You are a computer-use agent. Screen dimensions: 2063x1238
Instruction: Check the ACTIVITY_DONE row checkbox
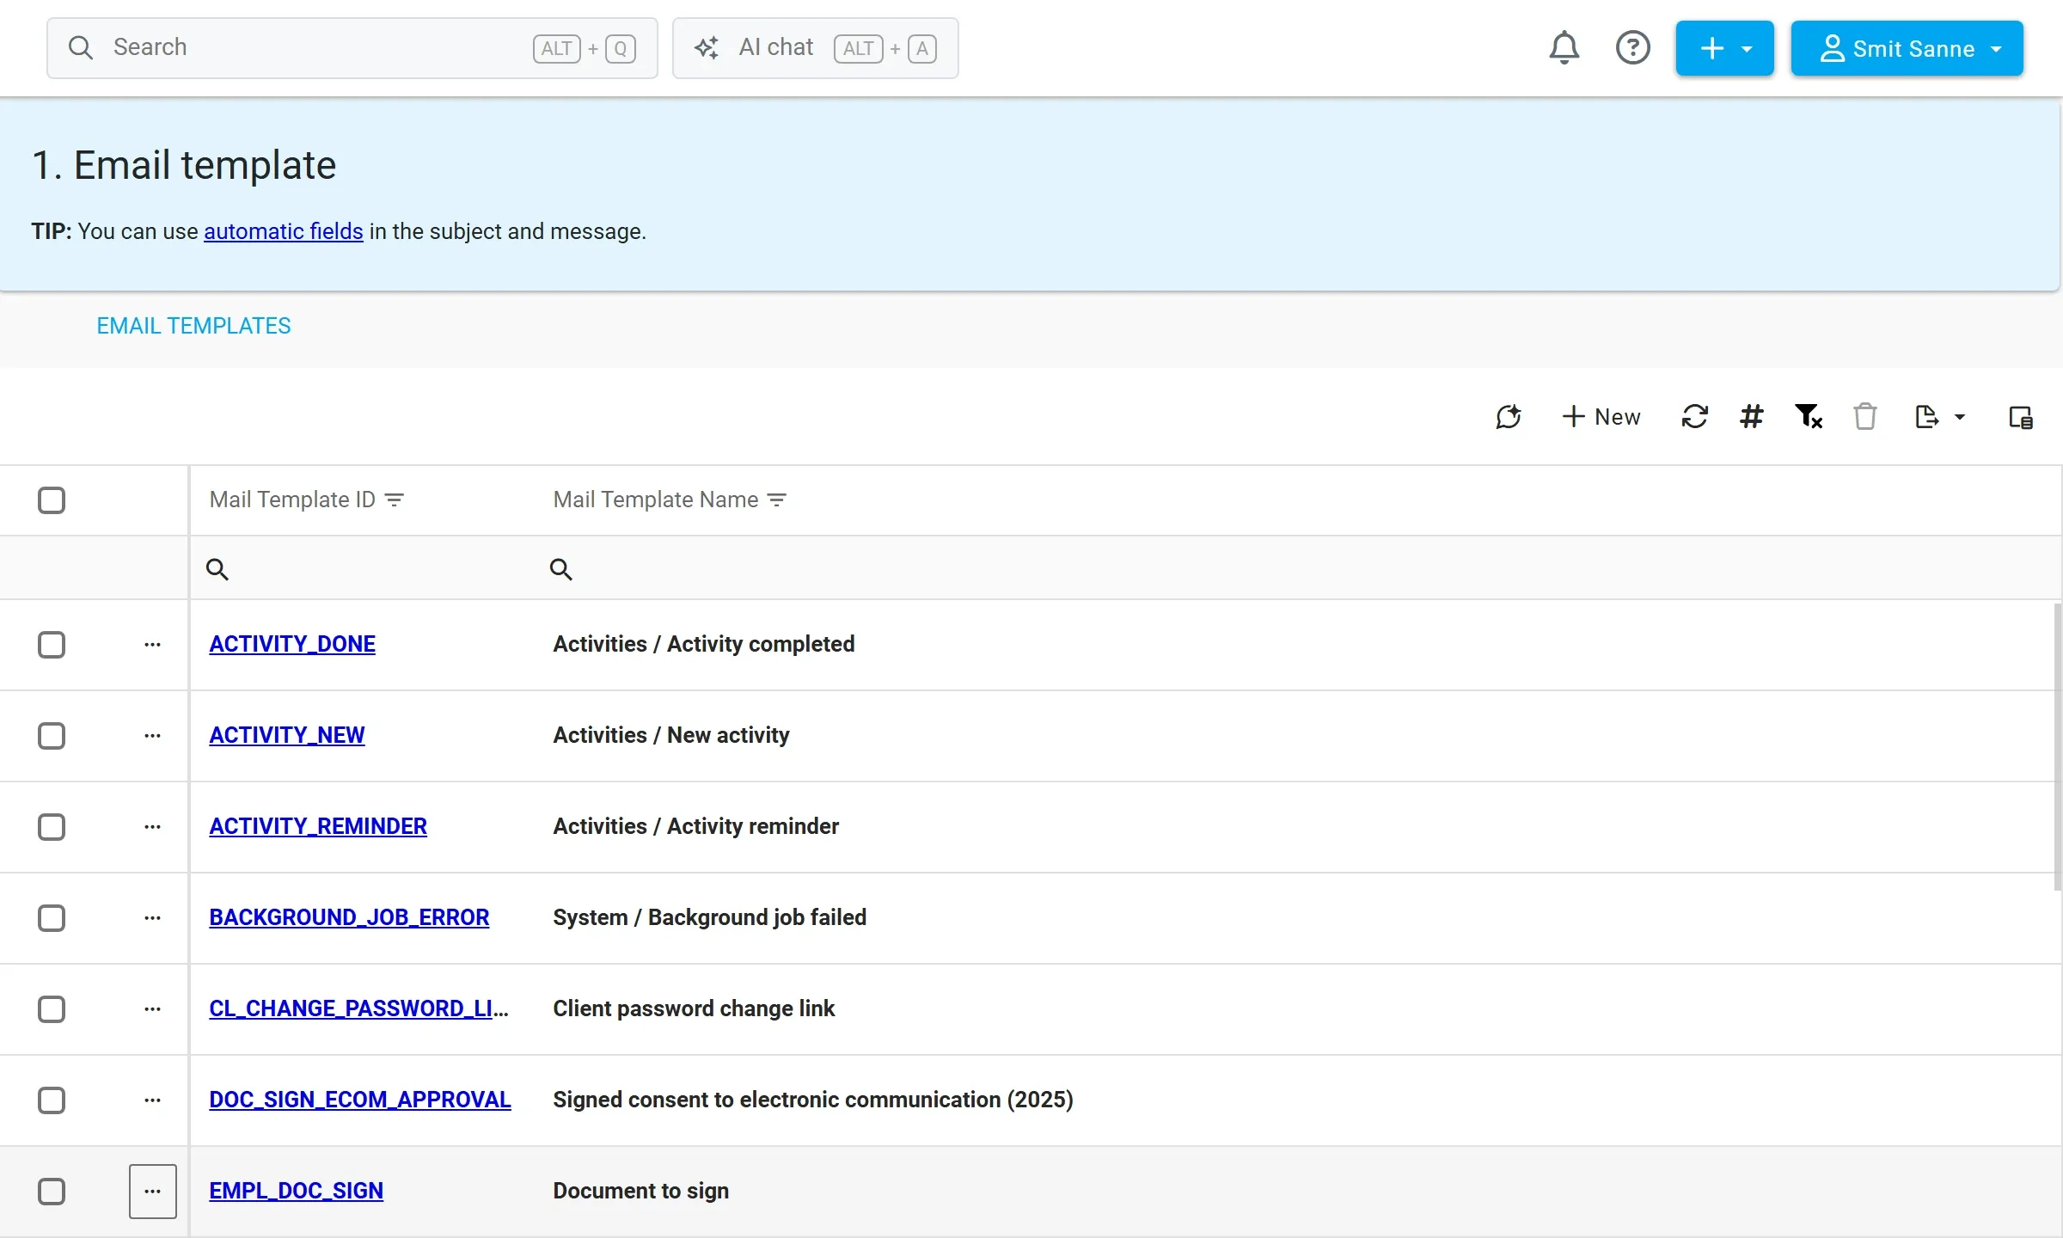click(x=52, y=645)
